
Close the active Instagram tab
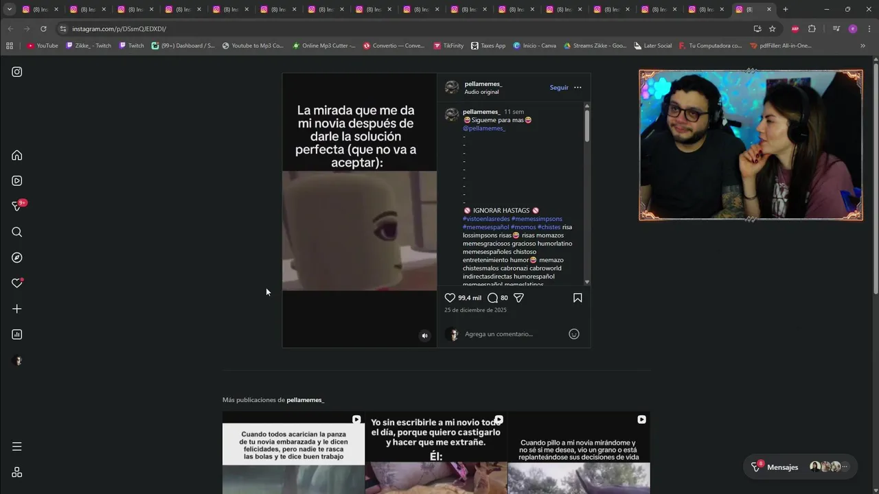tap(769, 10)
